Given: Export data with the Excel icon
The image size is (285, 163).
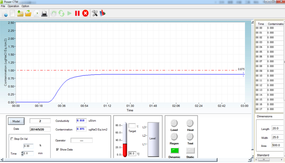Looking at the screenshot, I should pyautogui.click(x=36, y=13).
